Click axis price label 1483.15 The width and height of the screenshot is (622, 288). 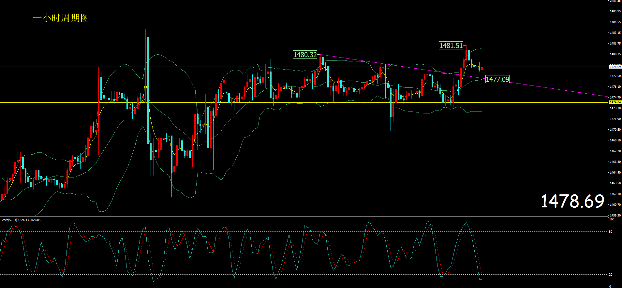click(x=615, y=33)
